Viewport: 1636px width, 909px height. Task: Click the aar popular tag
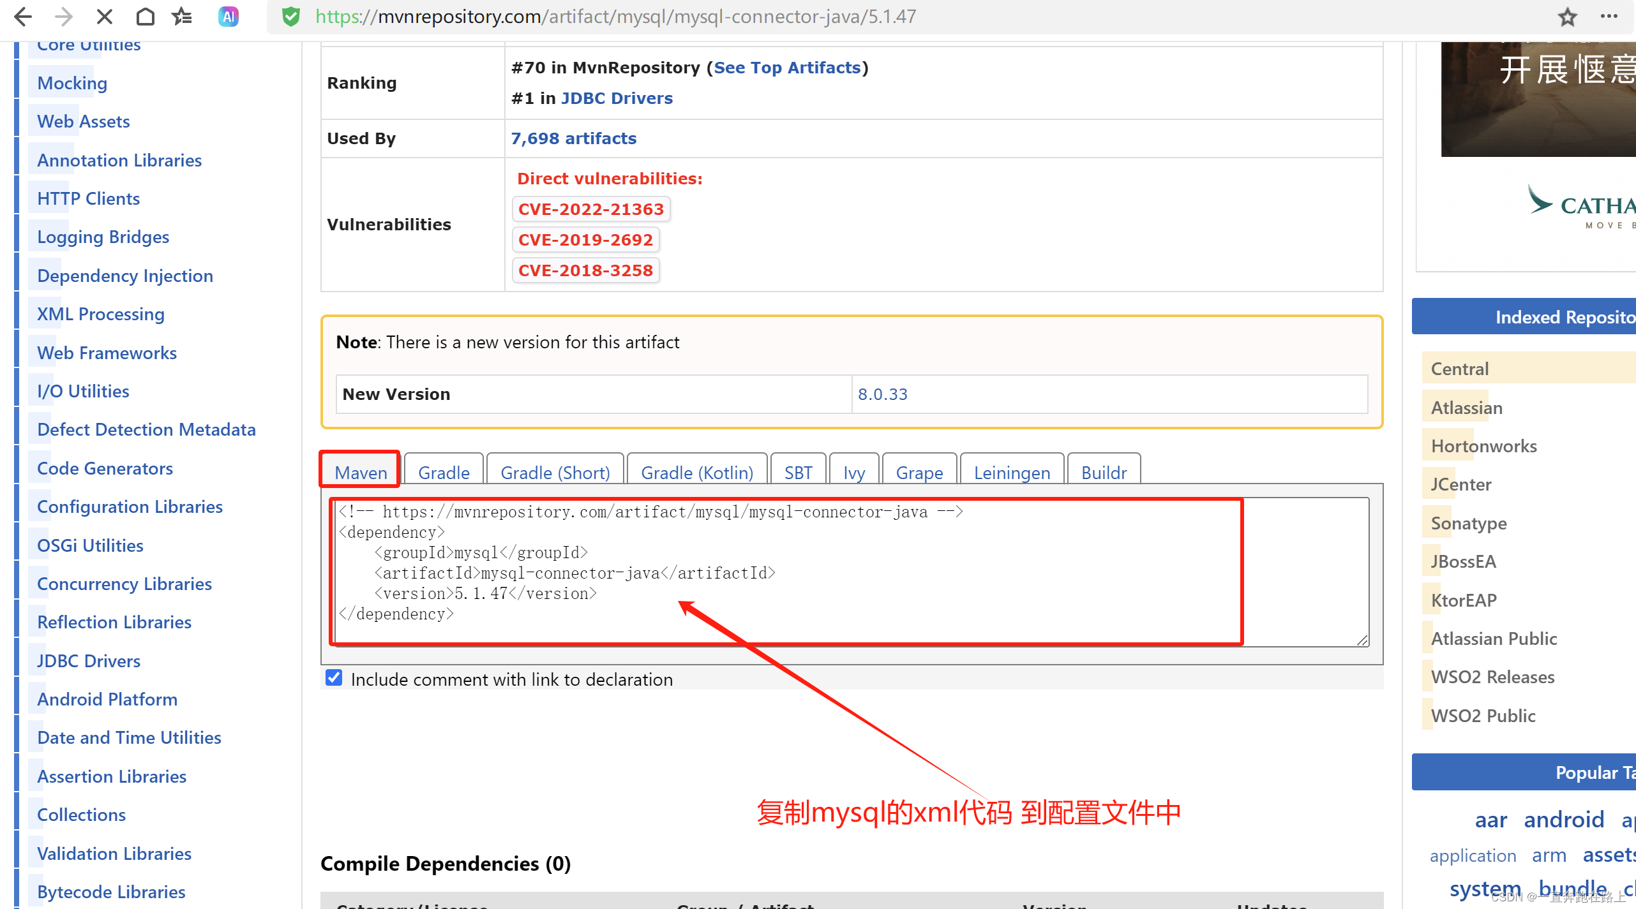1490,819
